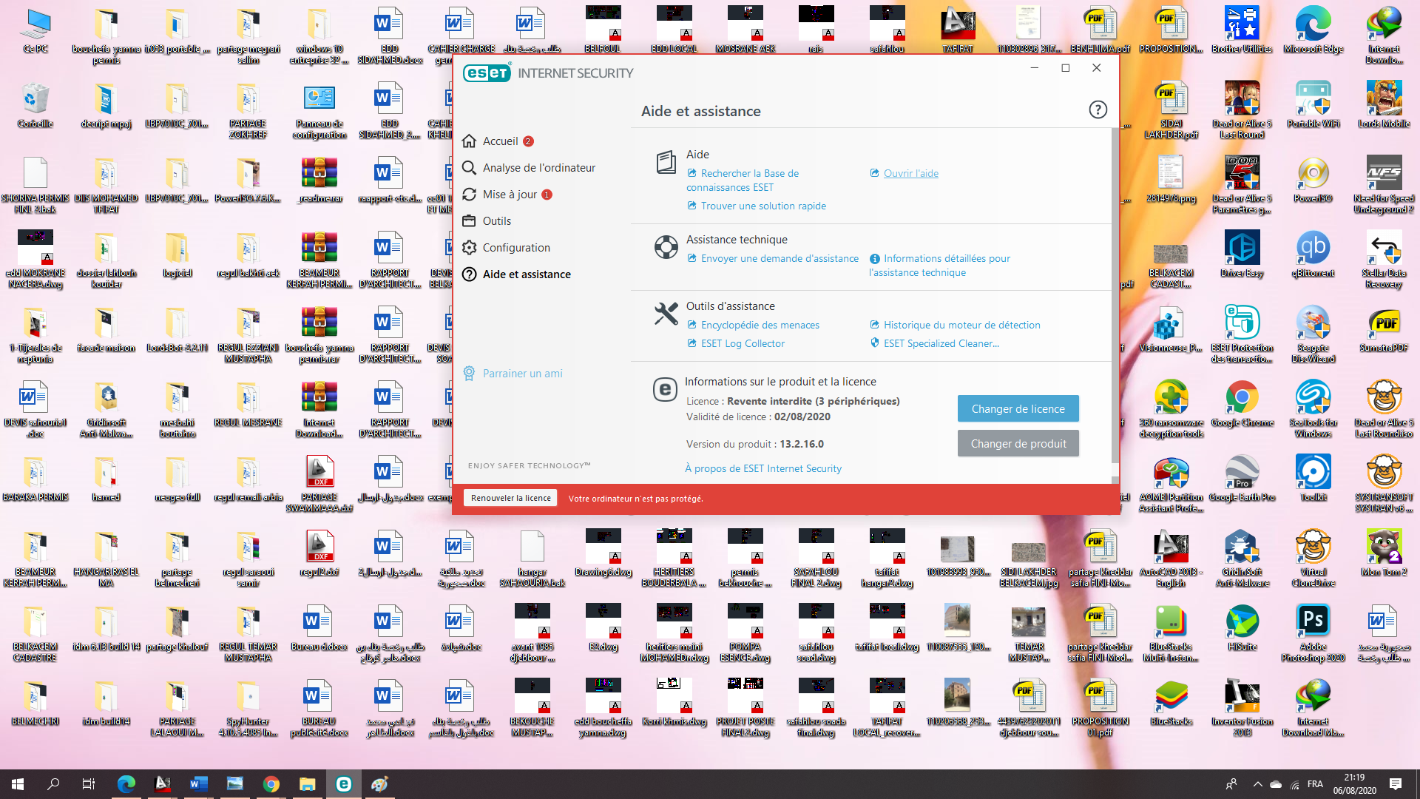Select the Brother Utilities desktop icon
1420x799 pixels.
[1242, 30]
